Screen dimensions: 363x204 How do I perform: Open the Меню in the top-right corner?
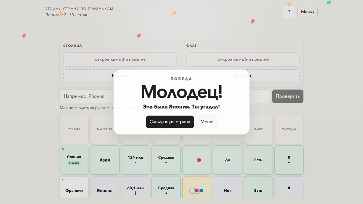[x=307, y=12]
